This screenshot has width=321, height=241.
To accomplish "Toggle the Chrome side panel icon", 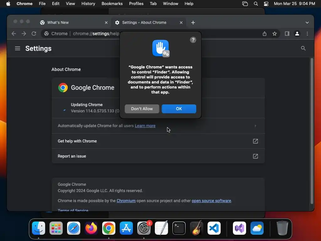I will point(287,34).
